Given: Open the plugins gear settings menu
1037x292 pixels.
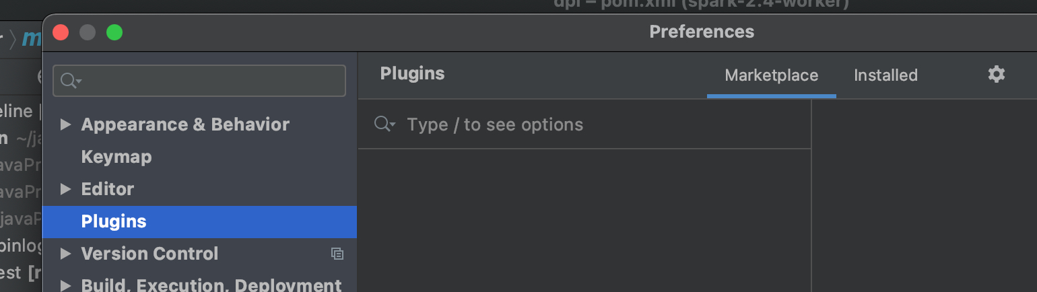Looking at the screenshot, I should 996,75.
